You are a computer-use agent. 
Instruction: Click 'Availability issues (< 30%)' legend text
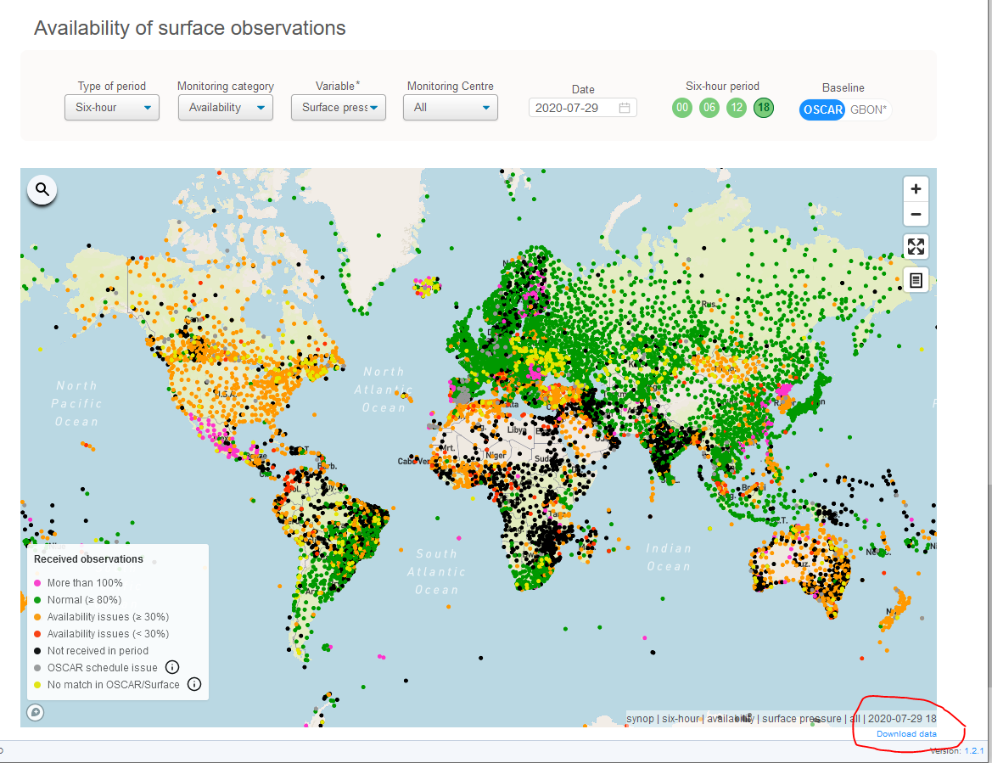click(108, 634)
